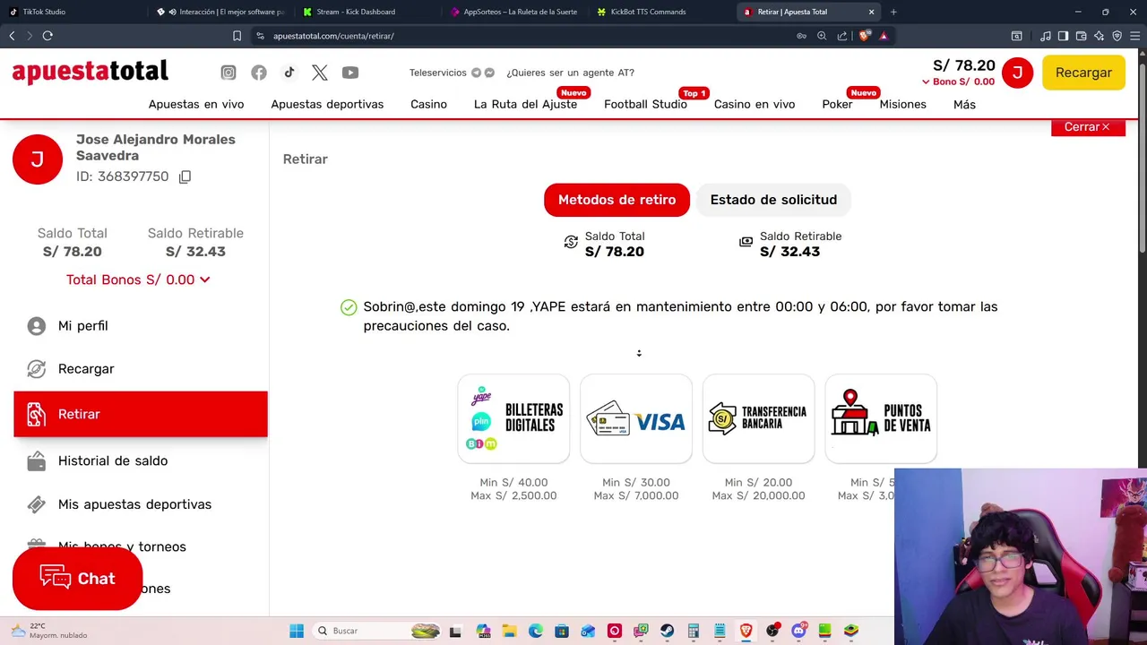
Task: Expand the Total Bonos S/ 0.00 dropdown
Action: pyautogui.click(x=138, y=279)
